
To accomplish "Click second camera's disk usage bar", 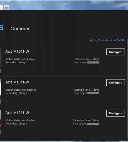I will click(x=93, y=93).
